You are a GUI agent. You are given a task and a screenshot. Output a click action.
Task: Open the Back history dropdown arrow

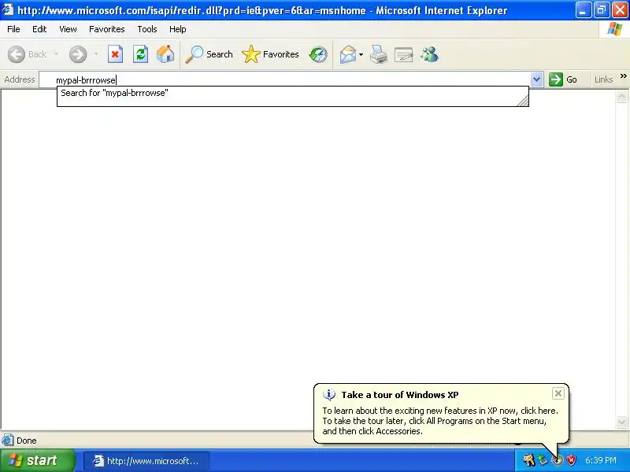[x=56, y=54]
